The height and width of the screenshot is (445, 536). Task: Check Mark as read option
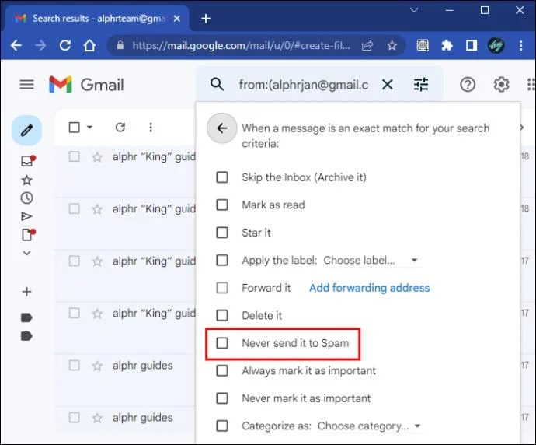[x=222, y=205]
